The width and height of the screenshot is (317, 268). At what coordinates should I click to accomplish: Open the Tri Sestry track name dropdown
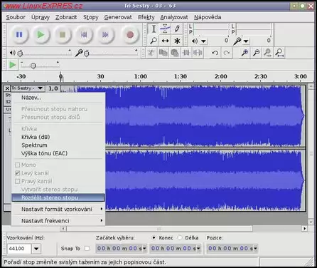point(27,88)
